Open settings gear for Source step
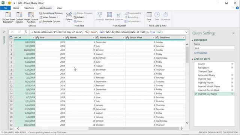 232,64
